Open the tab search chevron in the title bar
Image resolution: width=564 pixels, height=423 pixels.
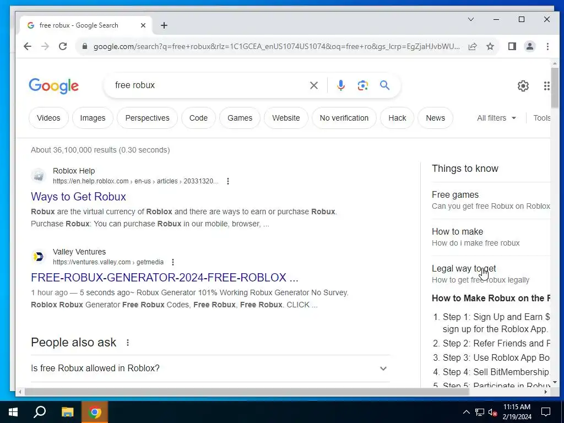pos(470,19)
